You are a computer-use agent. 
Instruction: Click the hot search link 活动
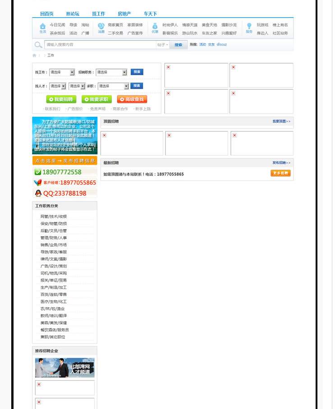point(203,45)
